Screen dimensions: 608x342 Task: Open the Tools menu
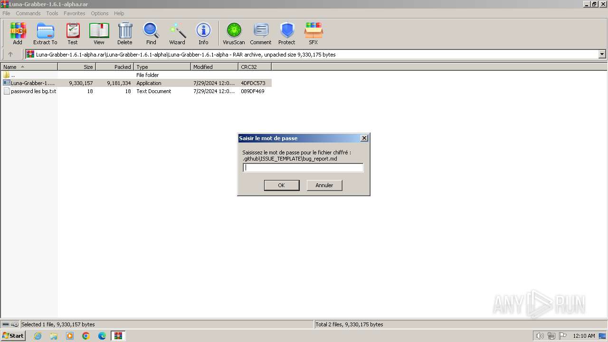[52, 13]
